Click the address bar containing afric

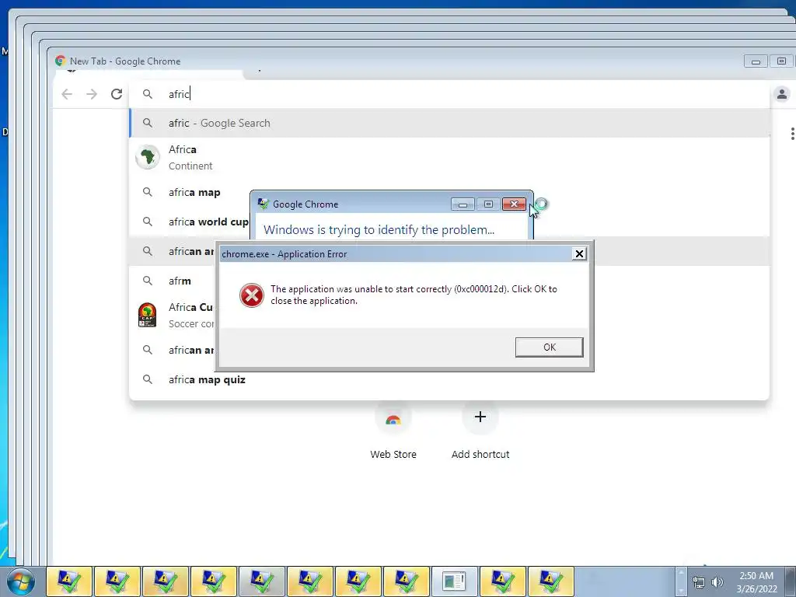tap(449, 94)
